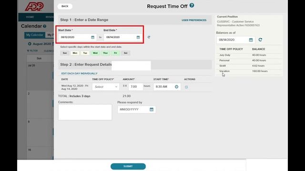Image resolution: width=305 pixels, height=171 pixels.
Task: Click the 160.00 hours balance value
Action: click(x=260, y=71)
